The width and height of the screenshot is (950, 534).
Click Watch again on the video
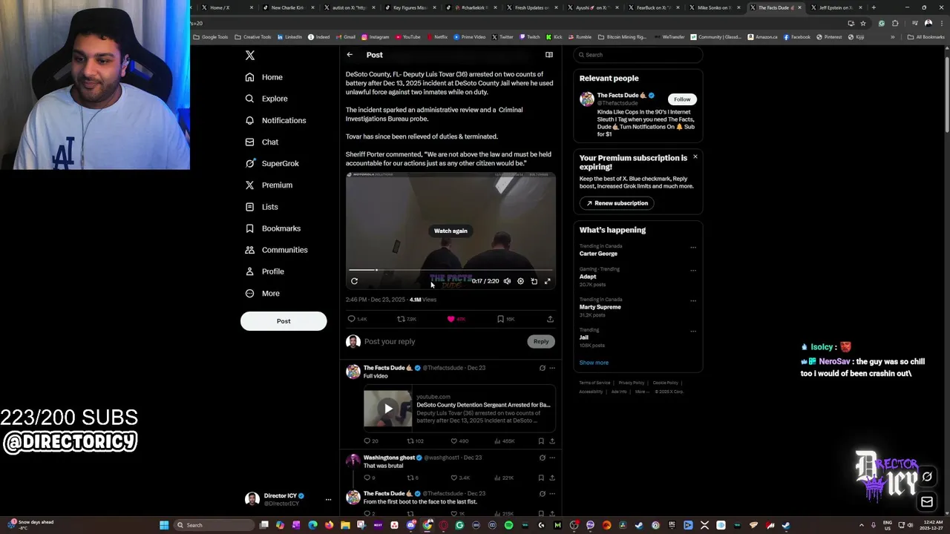(x=451, y=231)
